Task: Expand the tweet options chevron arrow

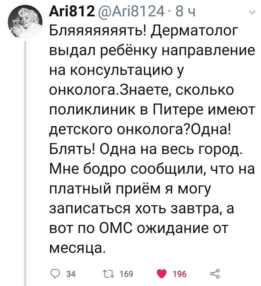Action: [252, 12]
